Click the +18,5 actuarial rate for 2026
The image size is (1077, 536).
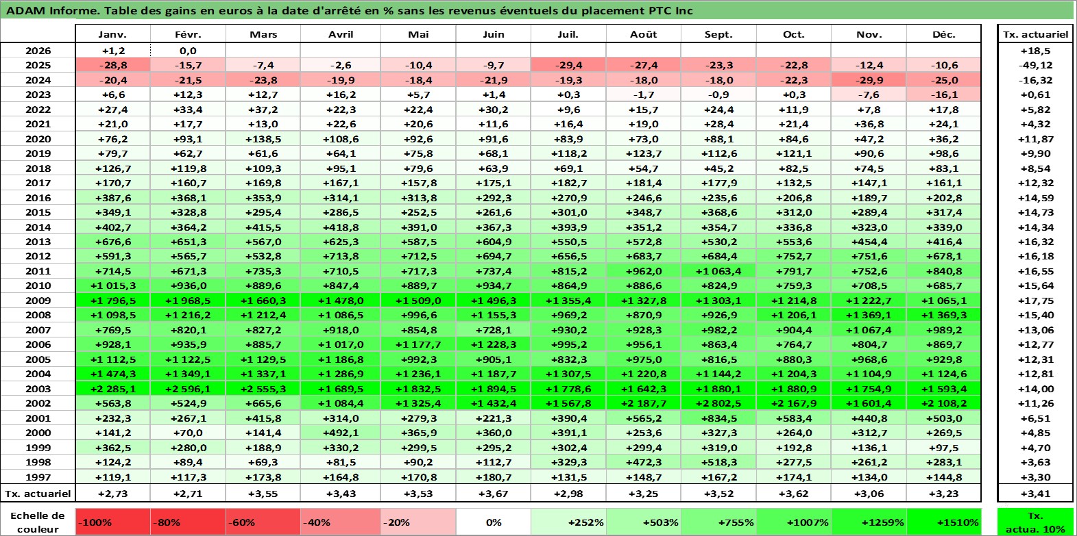1036,51
